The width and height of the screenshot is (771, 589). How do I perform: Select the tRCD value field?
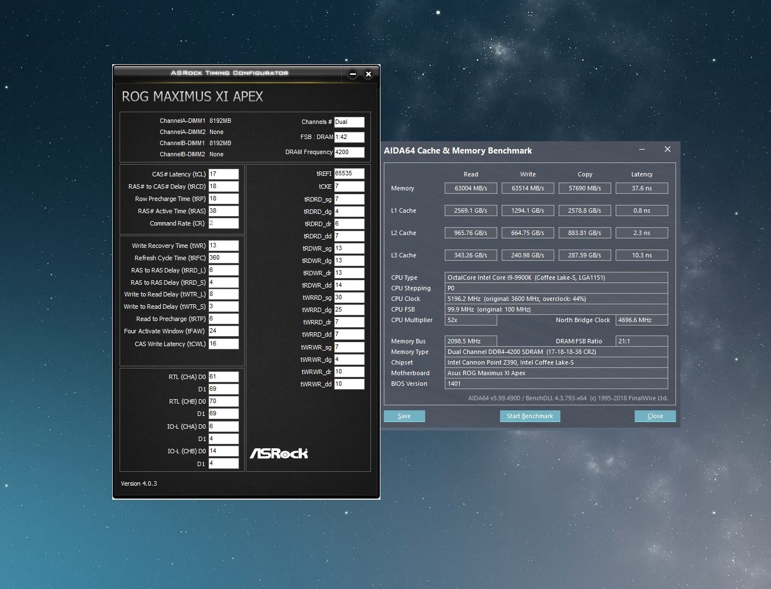coord(223,186)
